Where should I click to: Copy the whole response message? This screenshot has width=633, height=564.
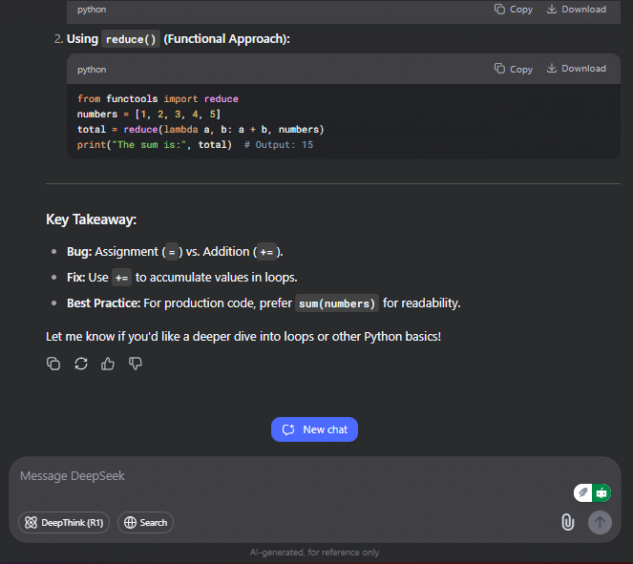click(x=53, y=364)
